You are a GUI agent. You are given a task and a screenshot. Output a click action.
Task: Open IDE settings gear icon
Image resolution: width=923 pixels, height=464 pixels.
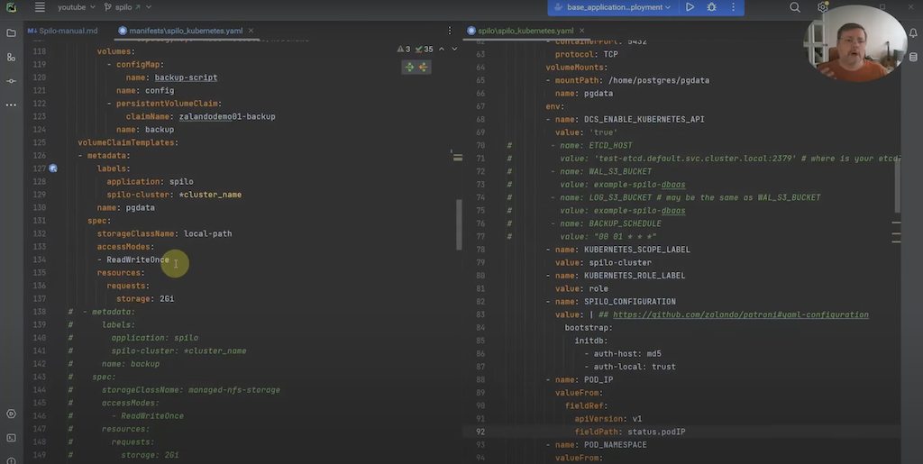822,7
